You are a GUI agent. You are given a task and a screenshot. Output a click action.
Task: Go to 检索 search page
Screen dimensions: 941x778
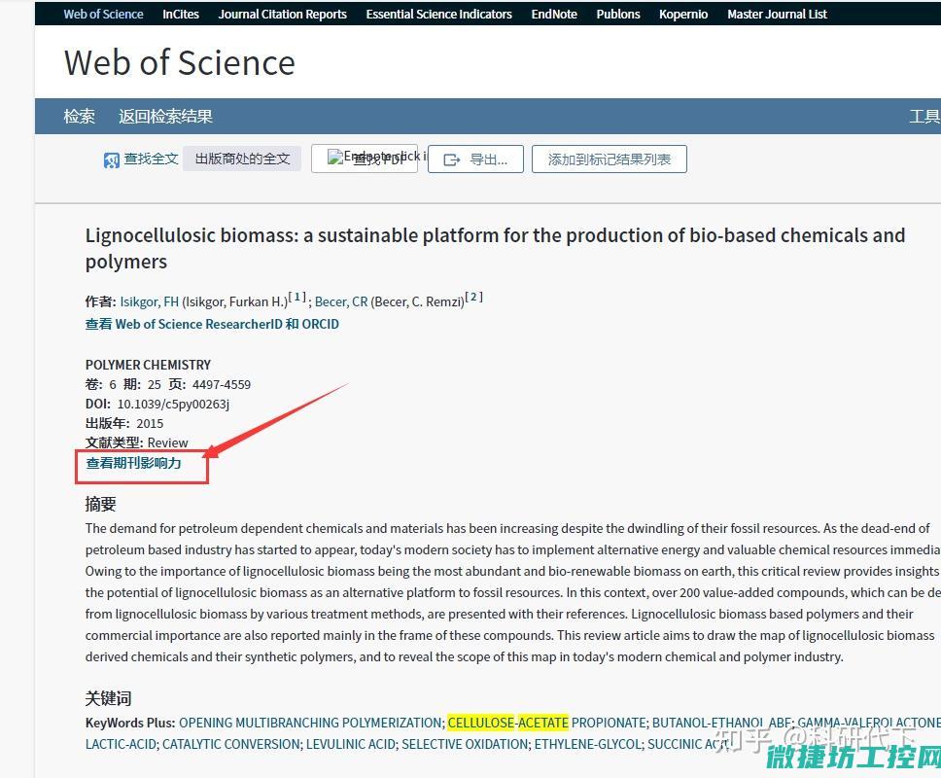[x=79, y=116]
